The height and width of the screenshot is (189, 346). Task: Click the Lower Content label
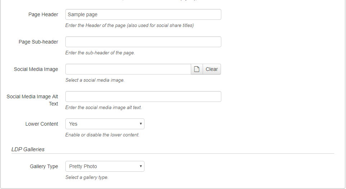coord(42,124)
